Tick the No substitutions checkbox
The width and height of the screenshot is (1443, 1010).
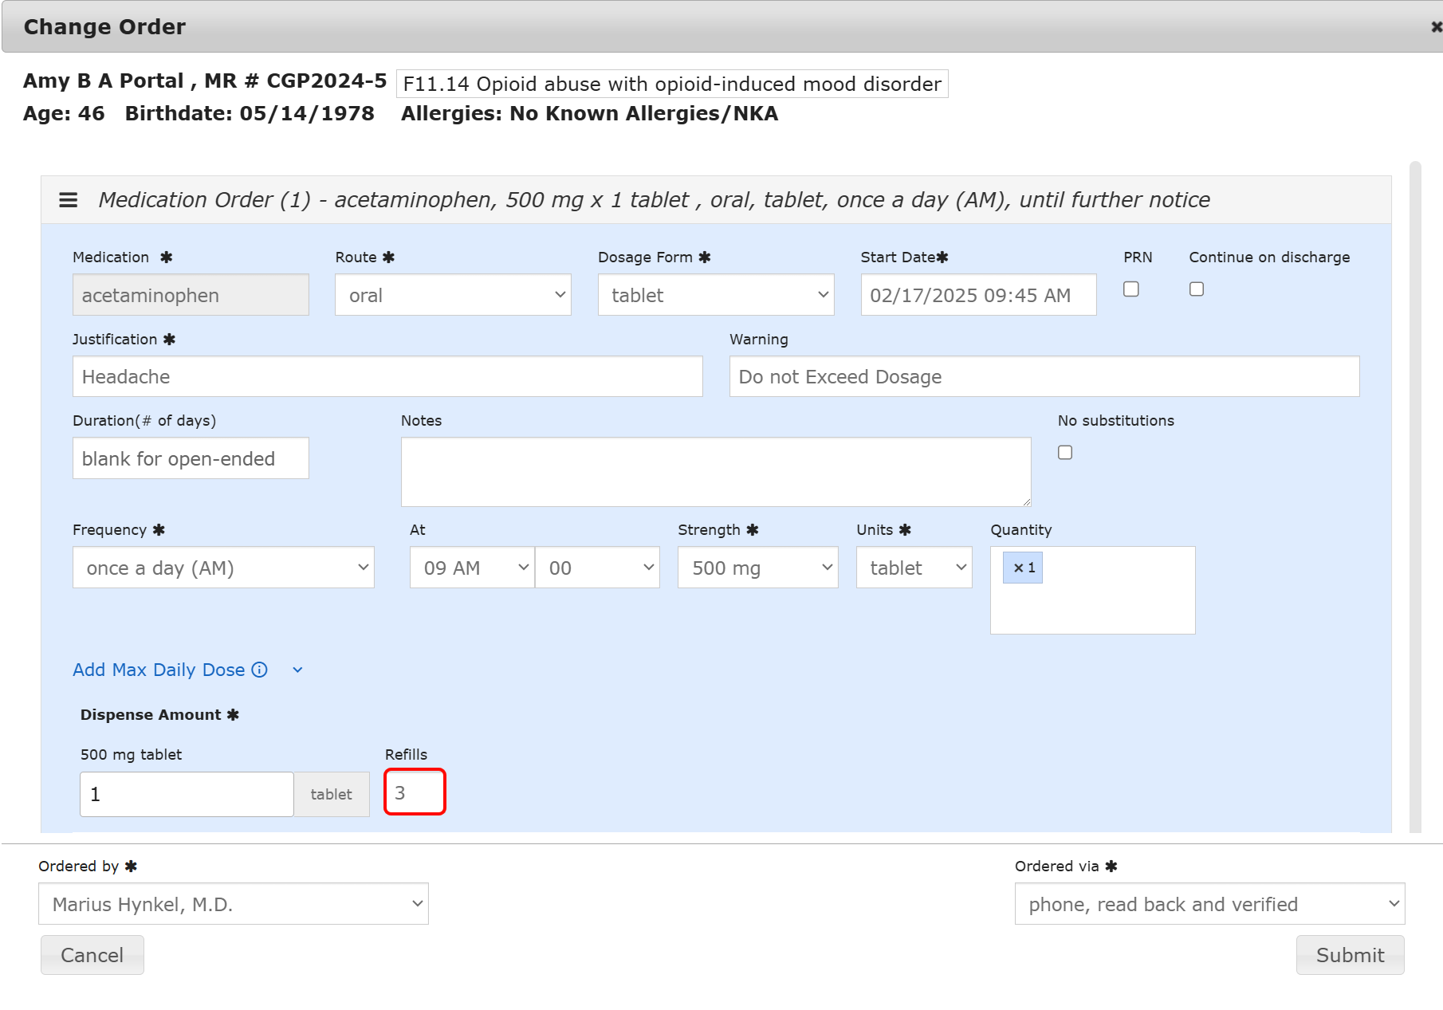pos(1064,453)
